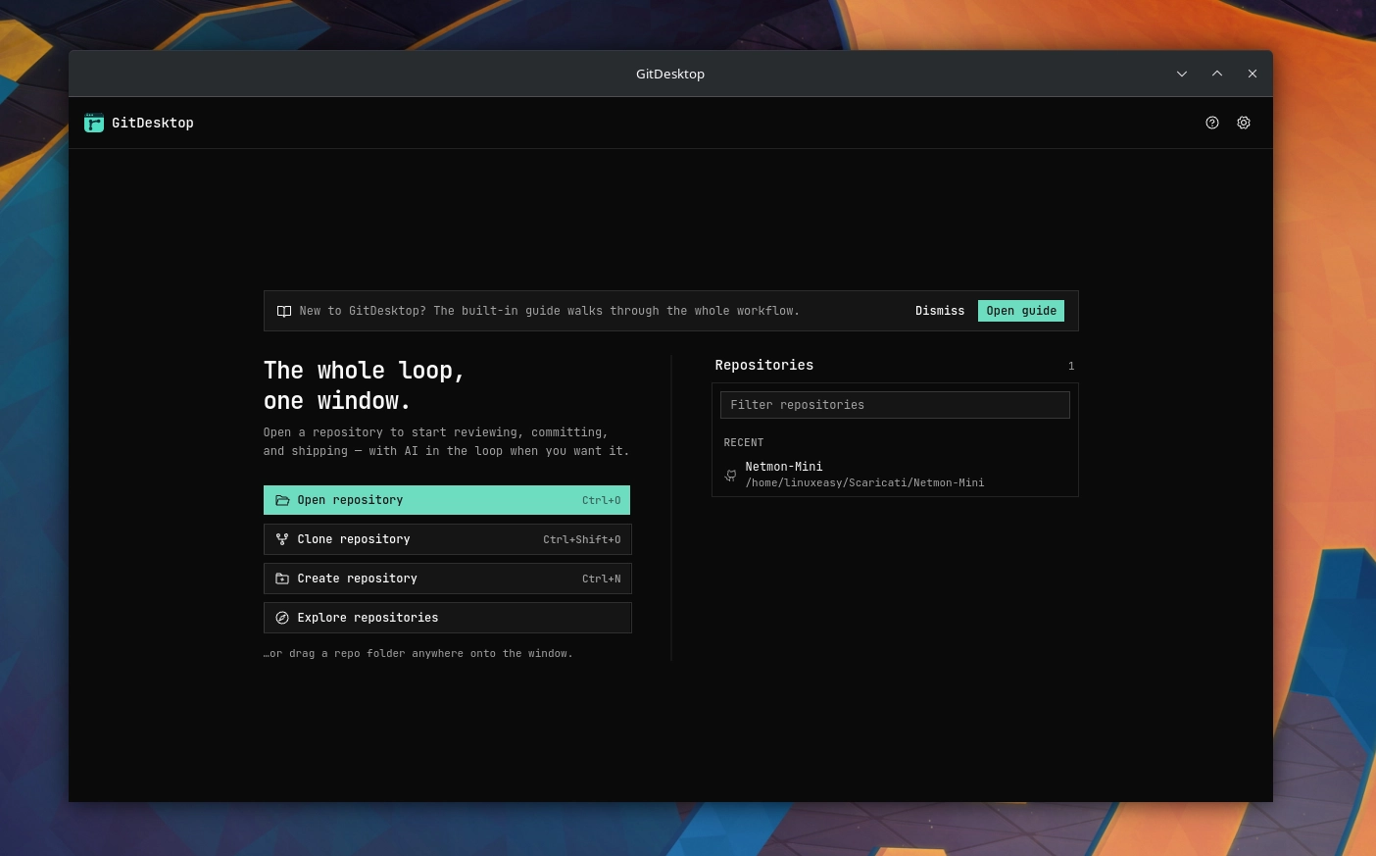Click the Repositories heading
The image size is (1376, 856).
pyautogui.click(x=764, y=365)
